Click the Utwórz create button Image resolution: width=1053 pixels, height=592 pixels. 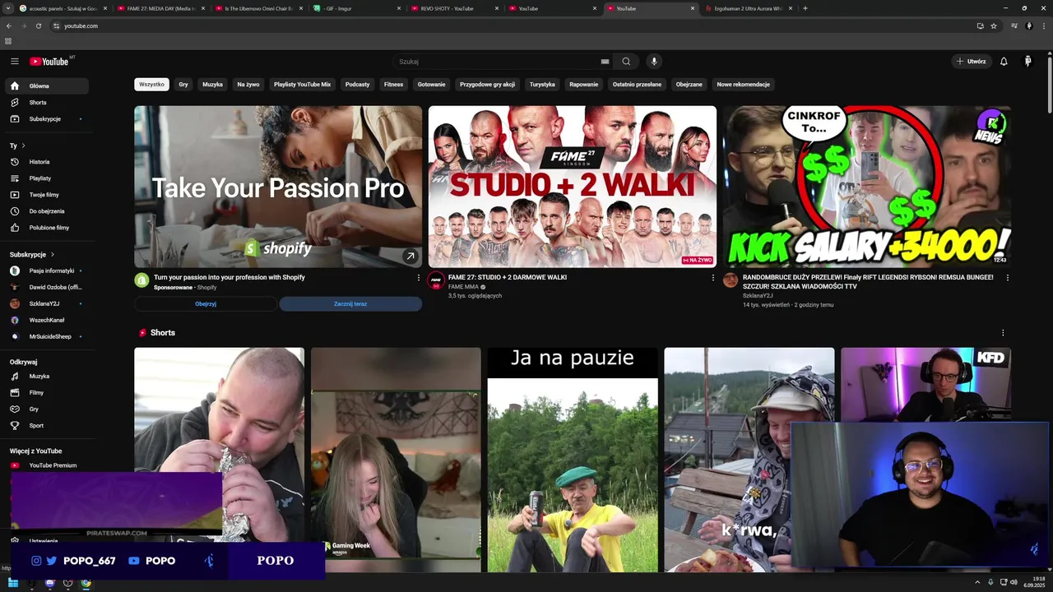(971, 62)
